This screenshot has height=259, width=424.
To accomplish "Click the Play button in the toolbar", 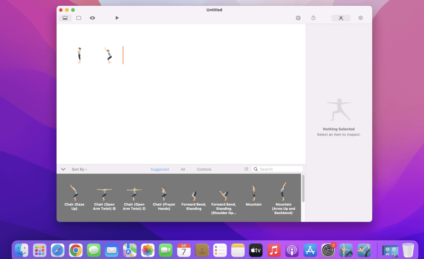I will pyautogui.click(x=117, y=18).
